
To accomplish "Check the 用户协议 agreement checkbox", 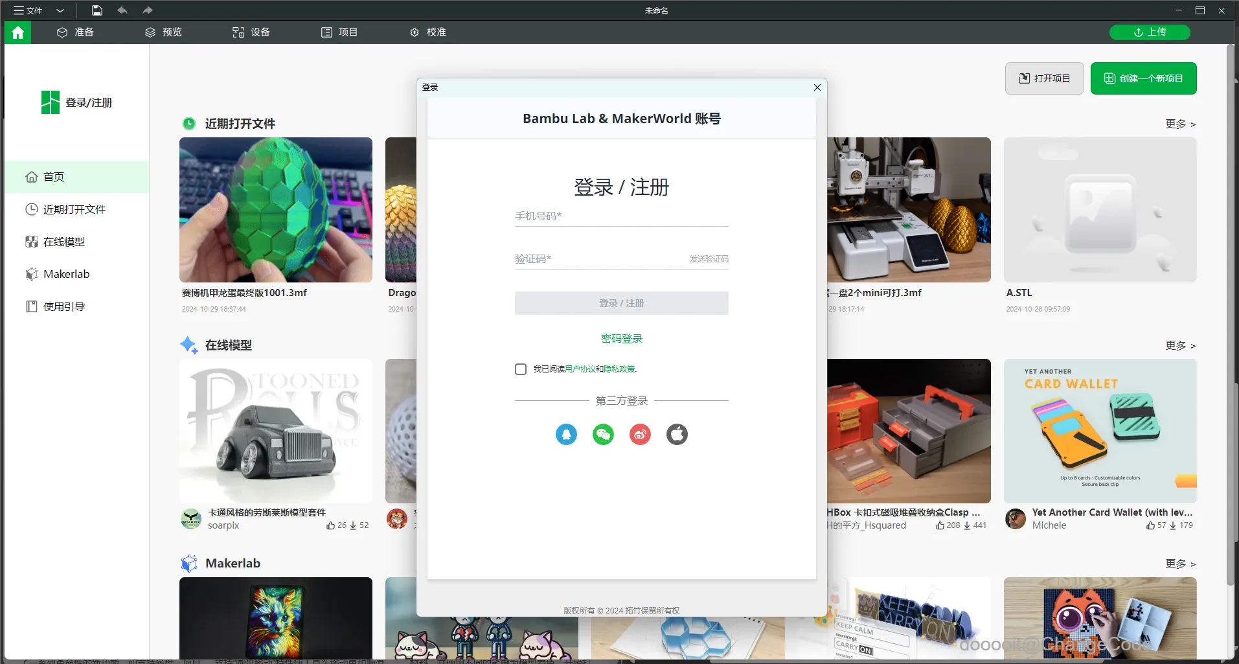I will click(x=520, y=369).
